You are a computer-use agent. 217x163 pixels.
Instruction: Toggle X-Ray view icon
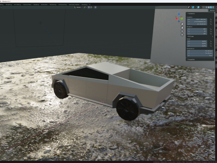click(203, 7)
